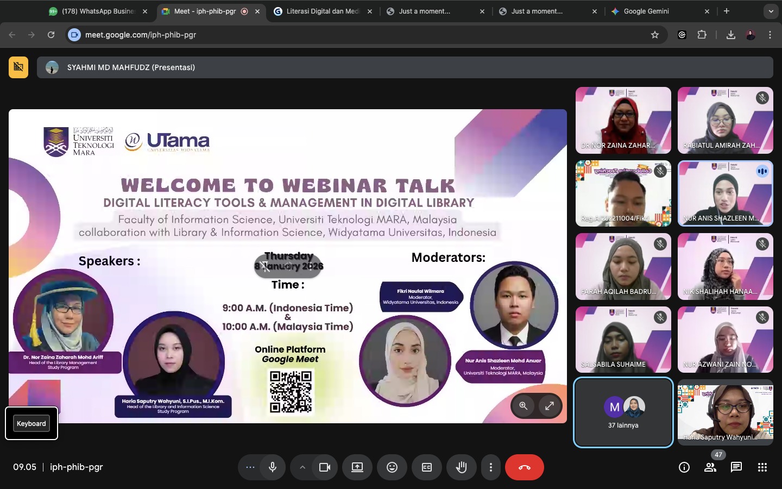Show the People panel with 47 participants

point(710,467)
